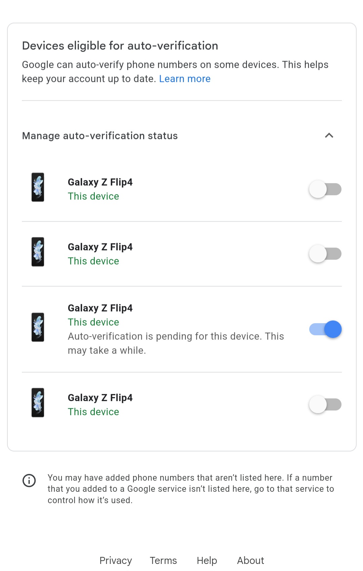This screenshot has width=363, height=571.
Task: Click the info circle icon near the footer notice
Action: pyautogui.click(x=29, y=480)
